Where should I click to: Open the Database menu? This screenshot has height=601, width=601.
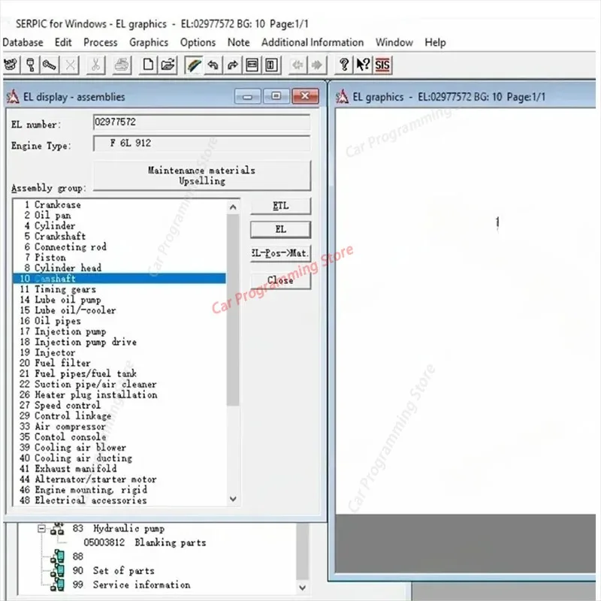click(23, 42)
